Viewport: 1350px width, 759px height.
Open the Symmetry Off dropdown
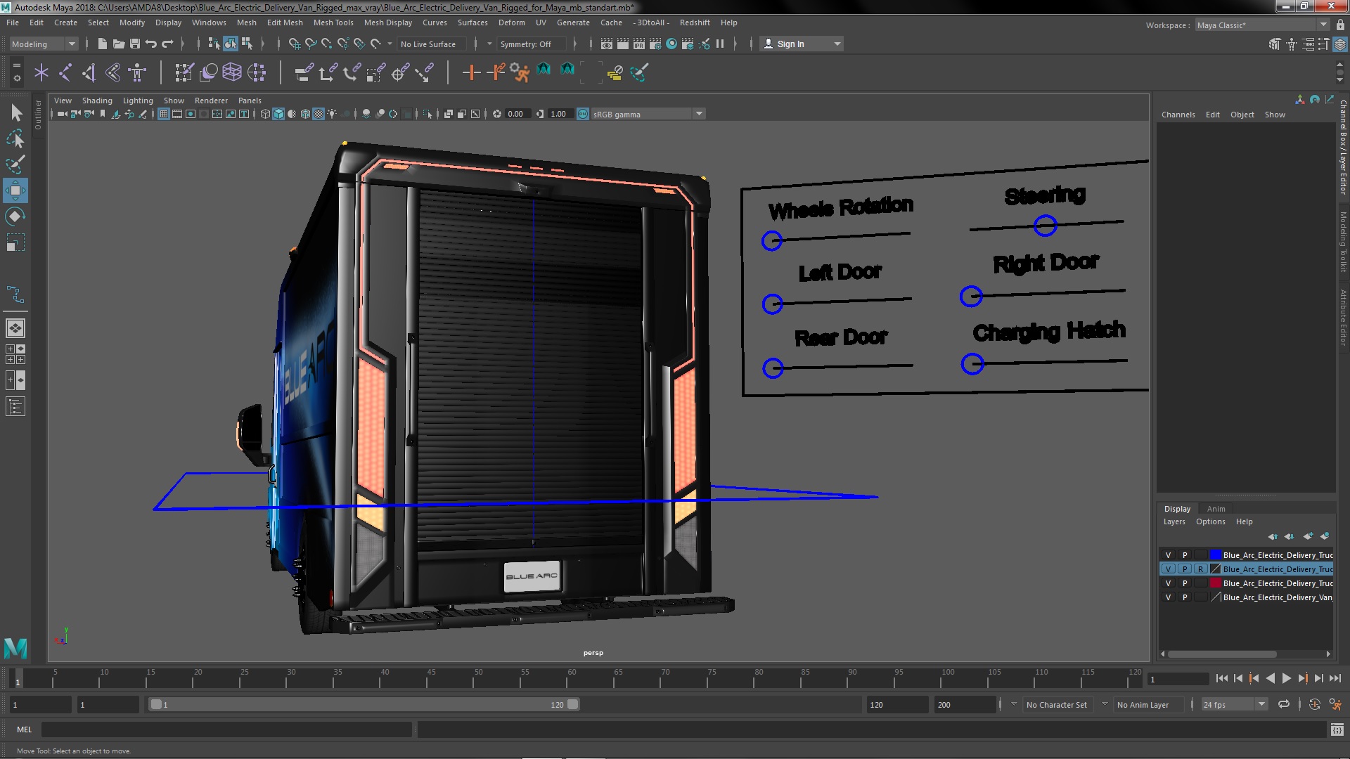pos(532,44)
